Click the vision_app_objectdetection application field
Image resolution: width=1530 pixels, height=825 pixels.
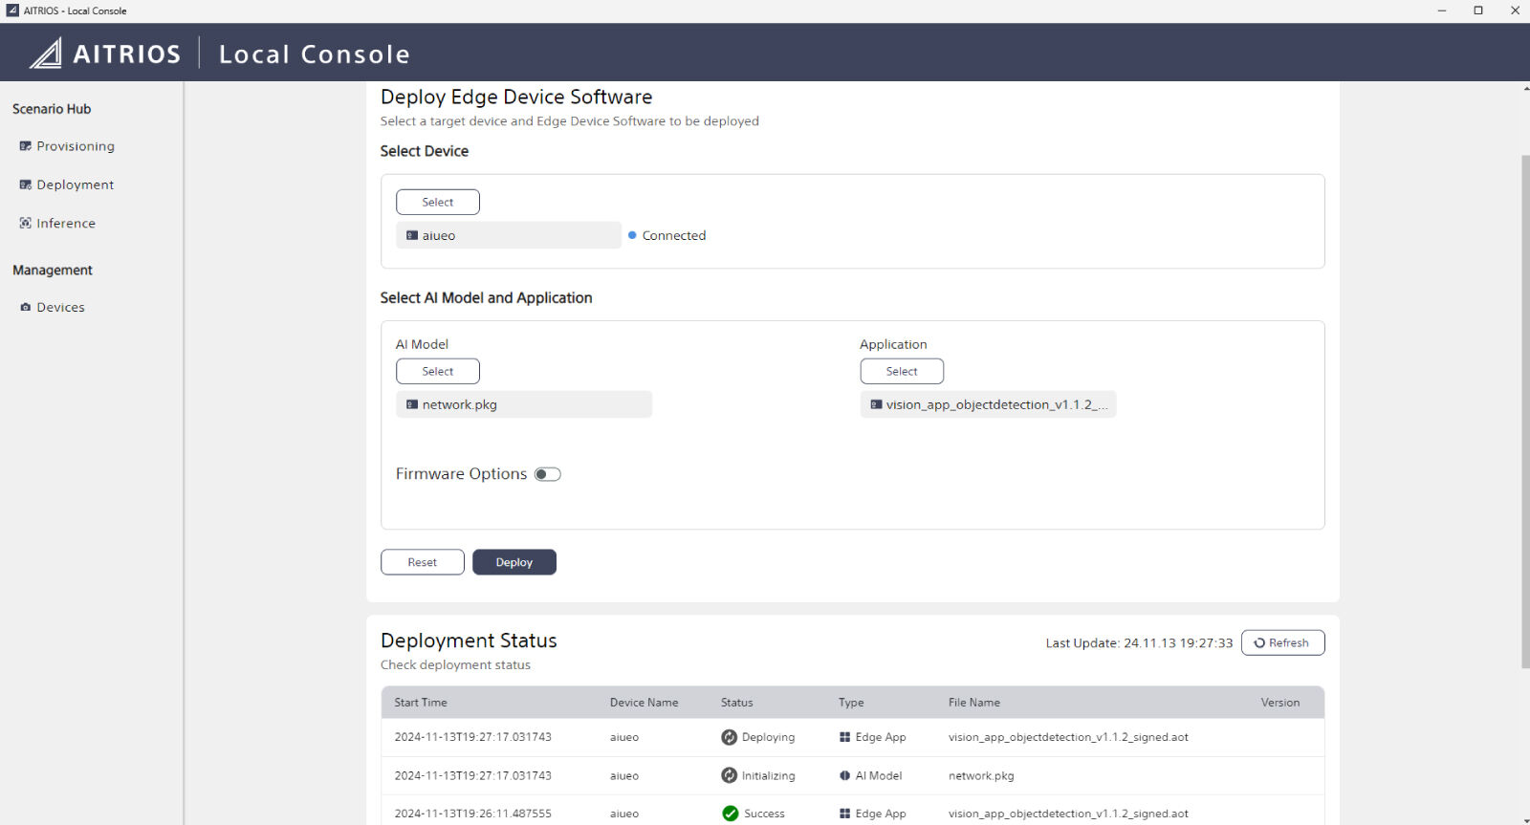988,404
